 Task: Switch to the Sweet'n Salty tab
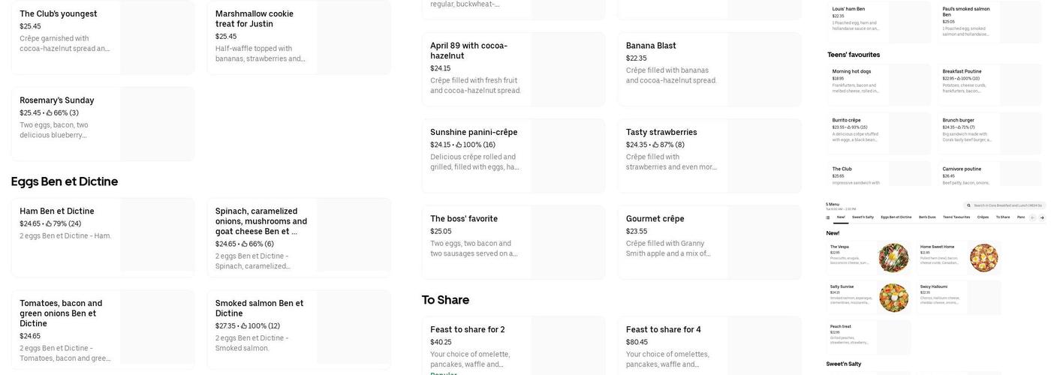[x=864, y=217]
